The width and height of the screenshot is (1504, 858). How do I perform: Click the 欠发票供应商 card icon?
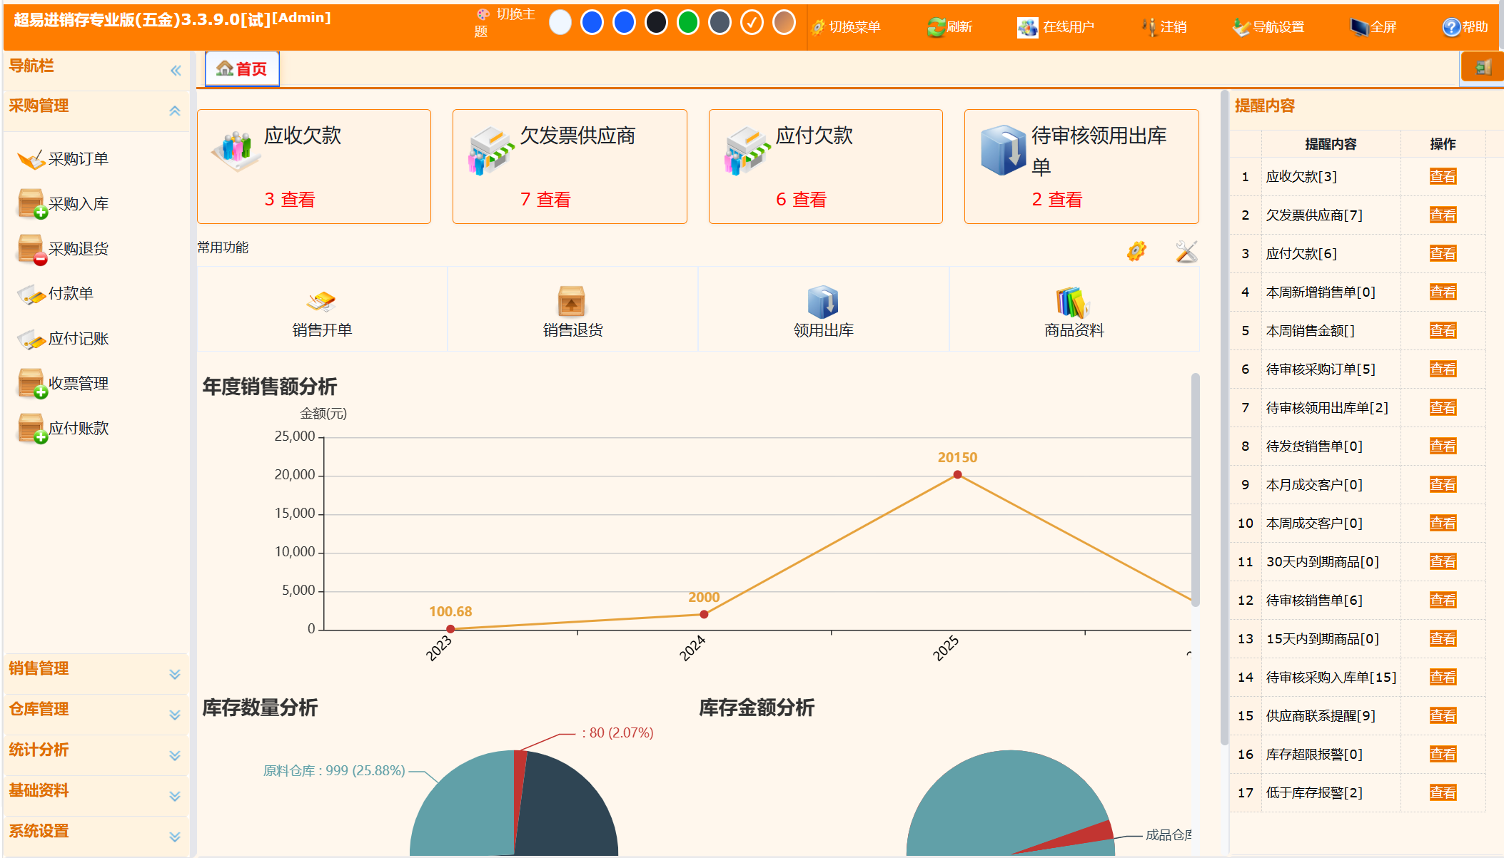coord(491,150)
